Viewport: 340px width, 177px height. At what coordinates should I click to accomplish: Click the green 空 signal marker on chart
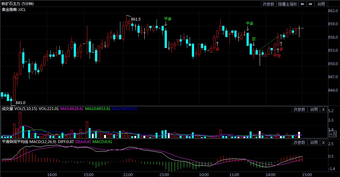(x=254, y=39)
